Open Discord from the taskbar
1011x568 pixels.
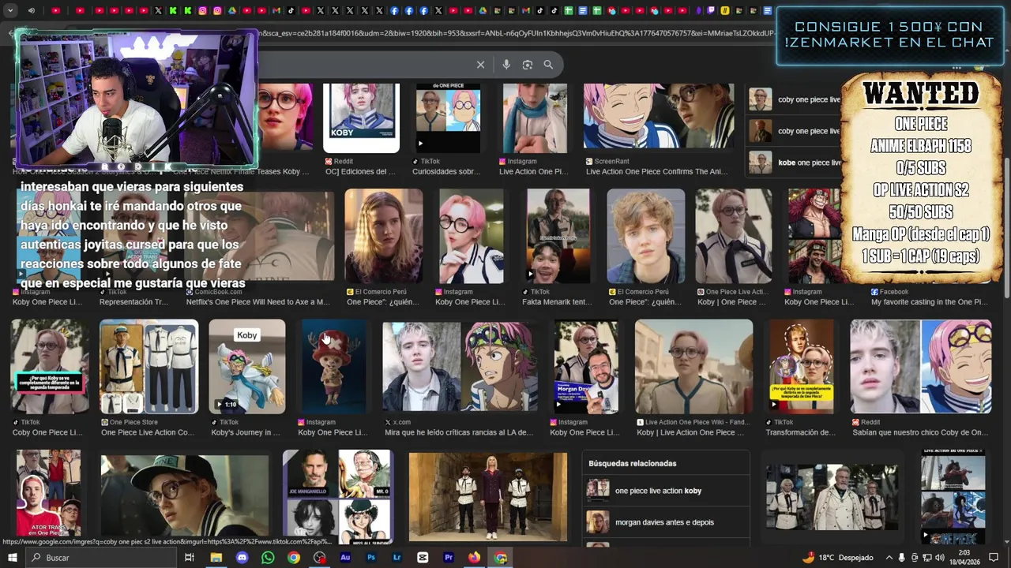242,558
